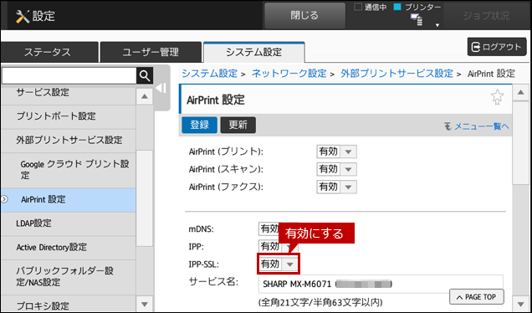Click the サービス名 text field
Screen dimensions: 532x313
(381, 285)
